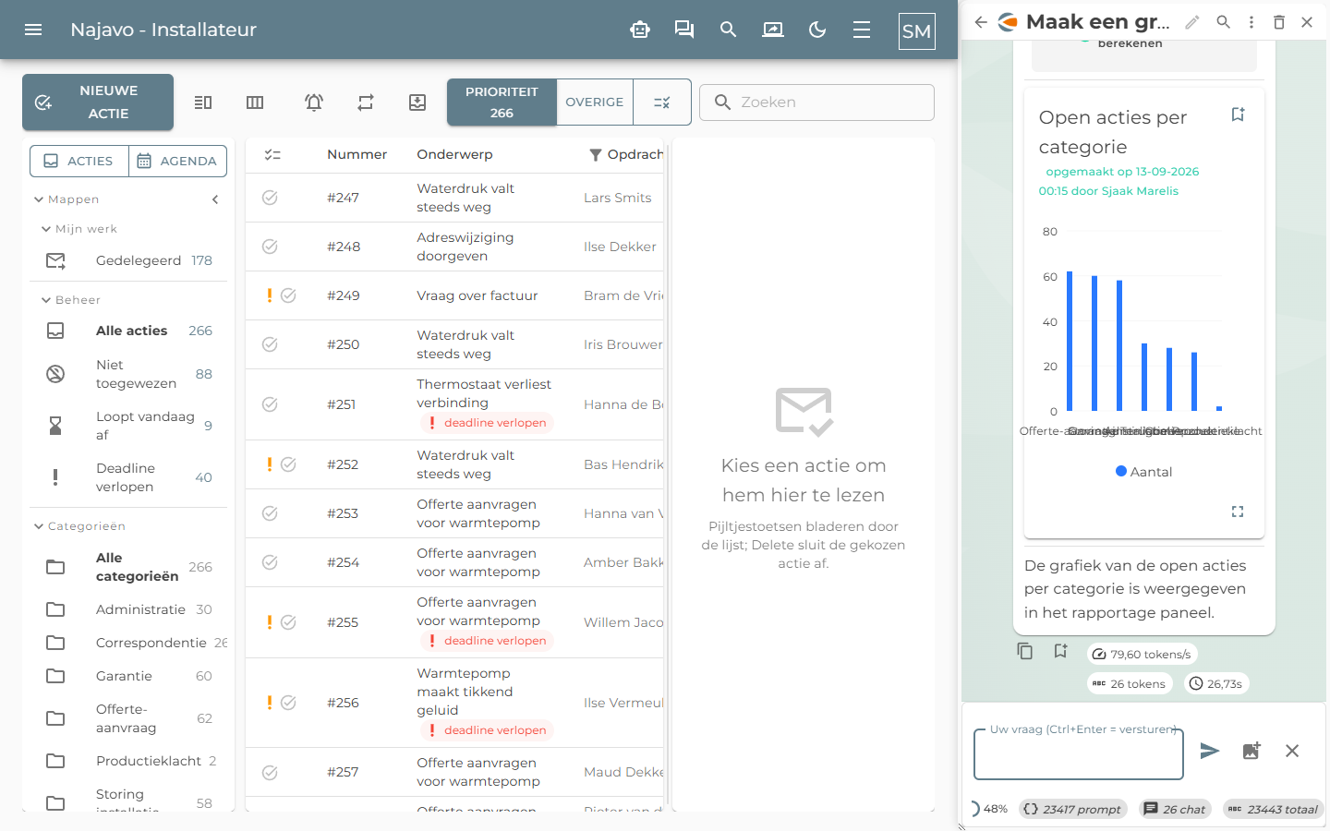1330x831 pixels.
Task: Mark action #250 as completed
Action: 270,344
